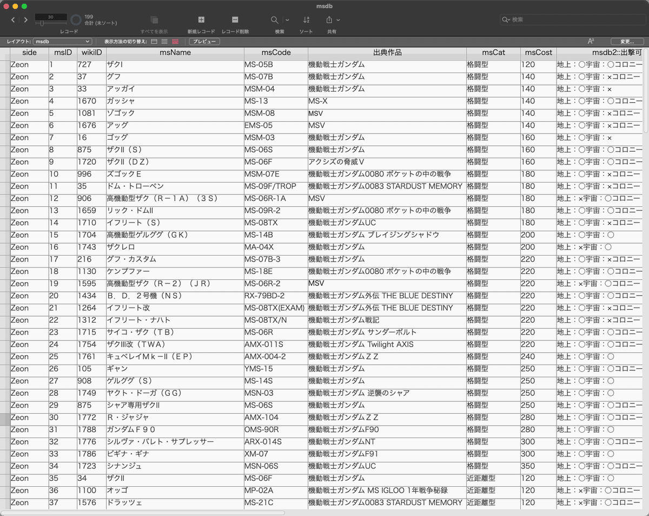This screenshot has width=649, height=516.
Task: Click the プレビュー button
Action: tap(204, 42)
